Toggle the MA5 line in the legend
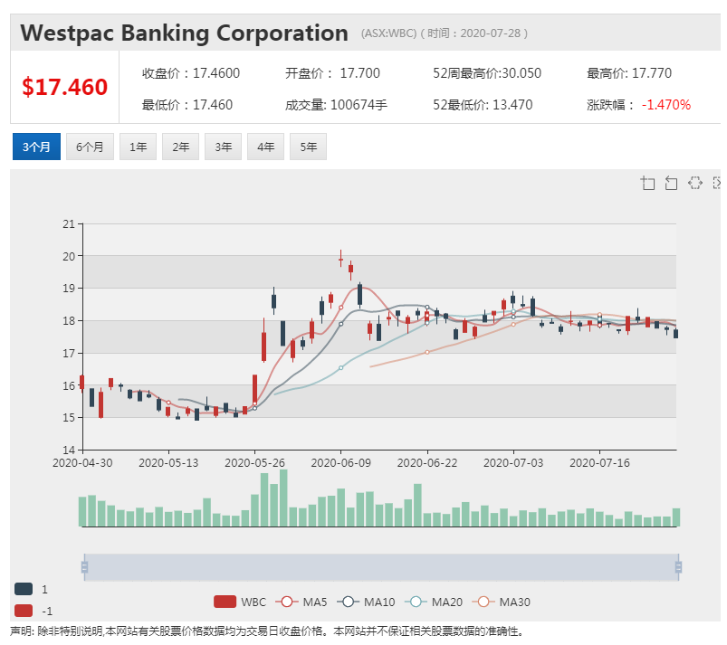This screenshot has height=645, width=727. click(x=301, y=602)
